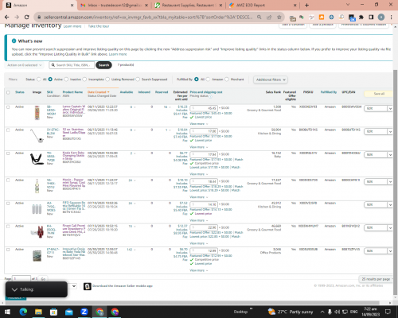Click the volume speaker tray icon
The width and height of the screenshot is (398, 318).
pos(338,312)
